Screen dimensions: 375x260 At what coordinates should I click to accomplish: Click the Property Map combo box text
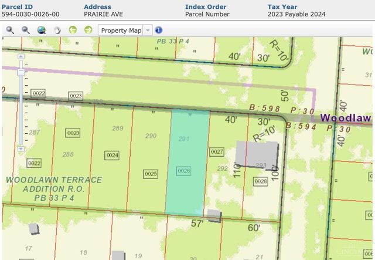click(121, 30)
